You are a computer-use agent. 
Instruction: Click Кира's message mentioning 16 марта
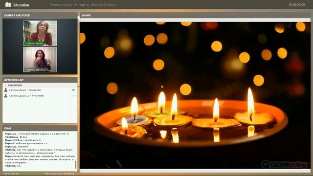coord(40,159)
